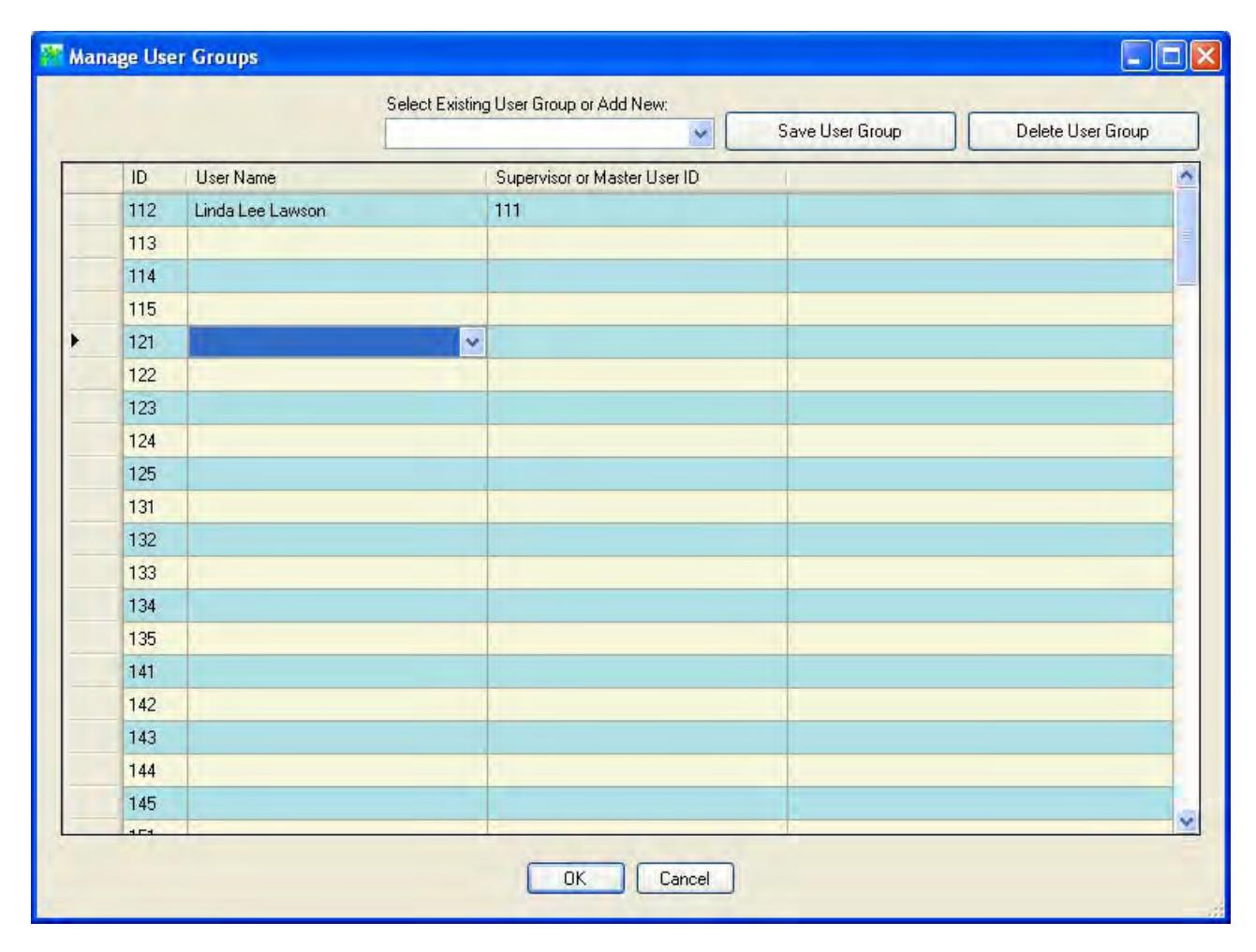
Task: Click the row header of row 112
Action: pyautogui.click(x=93, y=211)
